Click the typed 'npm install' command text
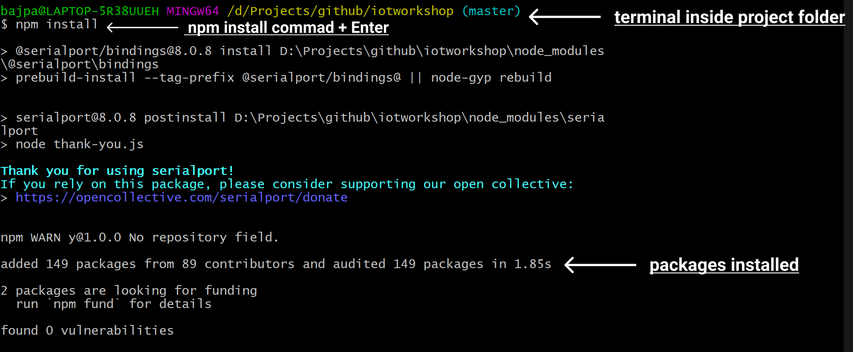Viewport: 853px width, 352px height. 56,24
